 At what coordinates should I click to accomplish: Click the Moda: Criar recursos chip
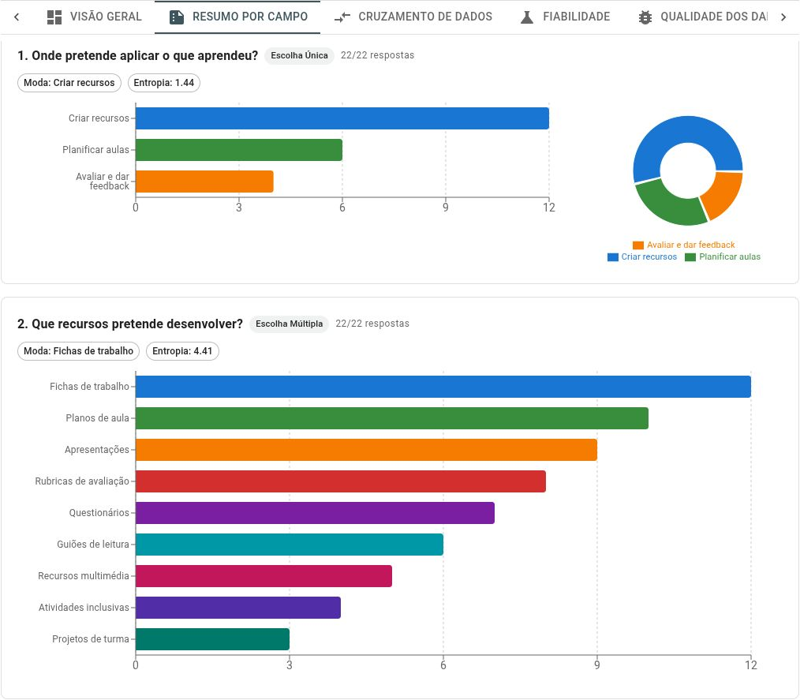[x=69, y=83]
